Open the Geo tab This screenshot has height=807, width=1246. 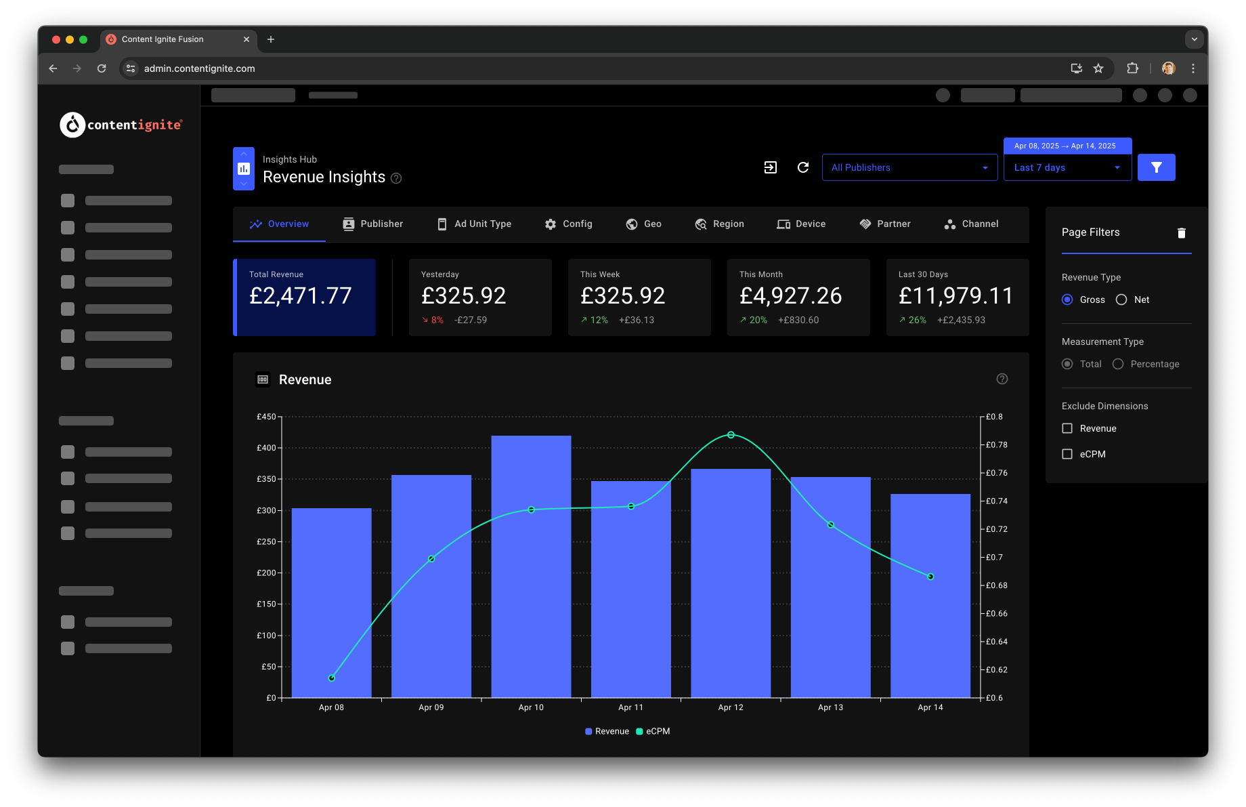tap(643, 224)
